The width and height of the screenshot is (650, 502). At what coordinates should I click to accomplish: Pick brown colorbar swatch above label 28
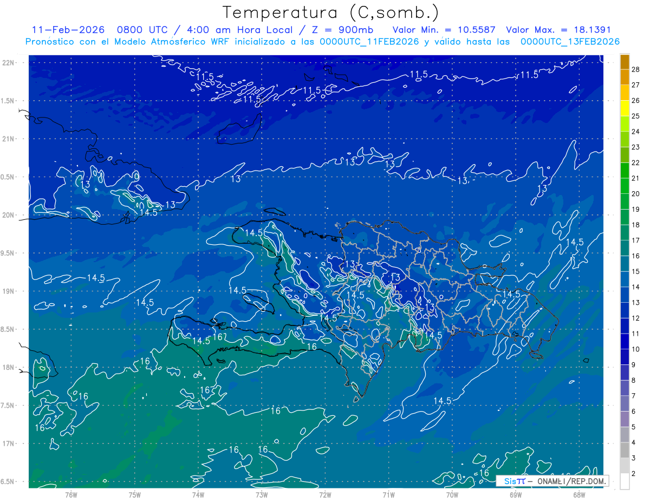(x=625, y=62)
